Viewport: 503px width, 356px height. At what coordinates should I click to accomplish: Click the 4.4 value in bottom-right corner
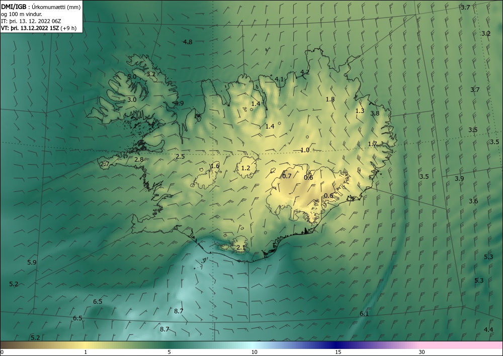(488, 329)
